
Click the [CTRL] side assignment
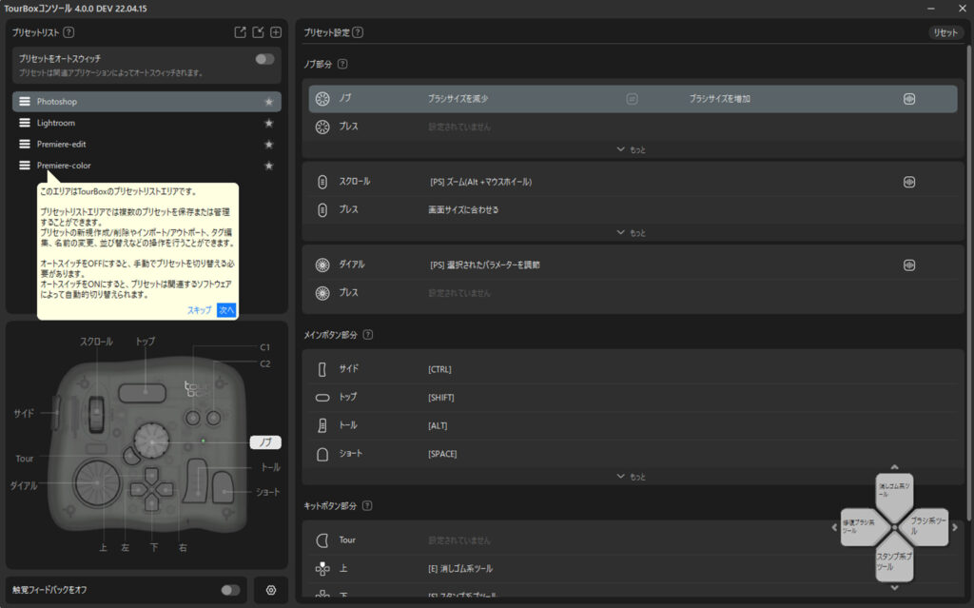(439, 369)
